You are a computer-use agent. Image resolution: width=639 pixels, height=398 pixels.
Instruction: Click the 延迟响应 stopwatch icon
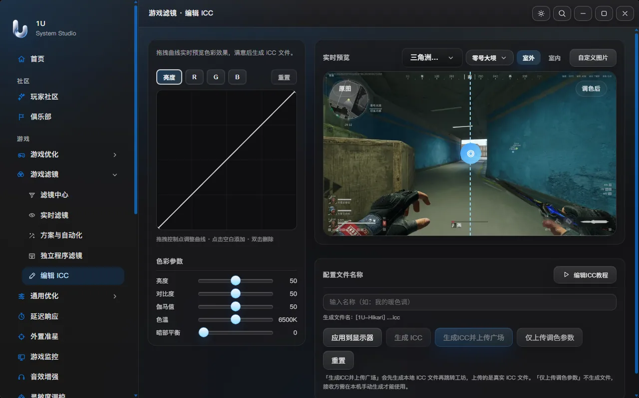coord(21,316)
